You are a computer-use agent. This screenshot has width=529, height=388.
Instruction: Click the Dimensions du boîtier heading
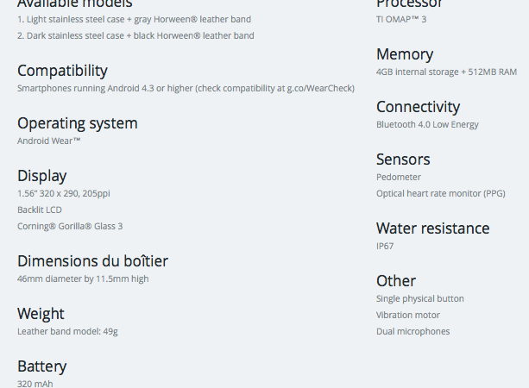(92, 261)
